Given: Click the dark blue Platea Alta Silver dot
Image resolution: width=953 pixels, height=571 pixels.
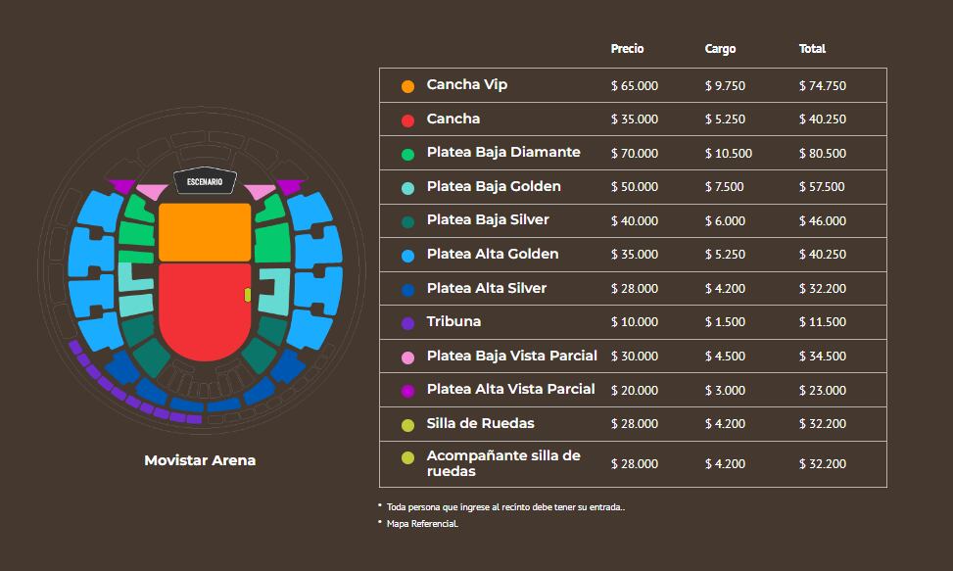Looking at the screenshot, I should point(407,290).
